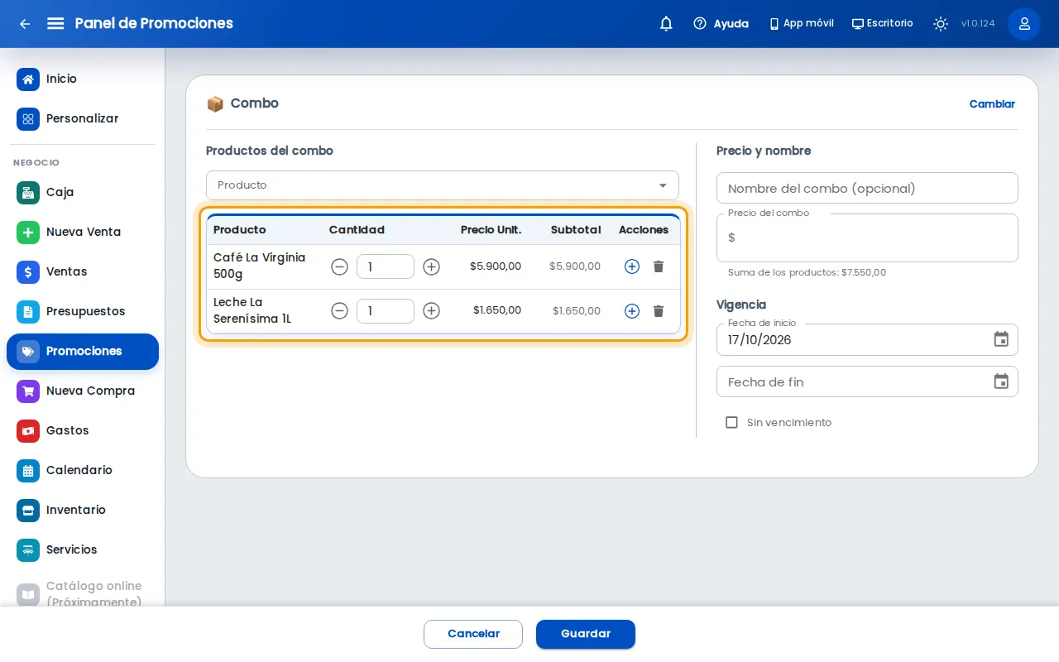Viewport: 1059px width, 662px height.
Task: Increase quantity of Café La Virginia 500g
Action: 431,266
